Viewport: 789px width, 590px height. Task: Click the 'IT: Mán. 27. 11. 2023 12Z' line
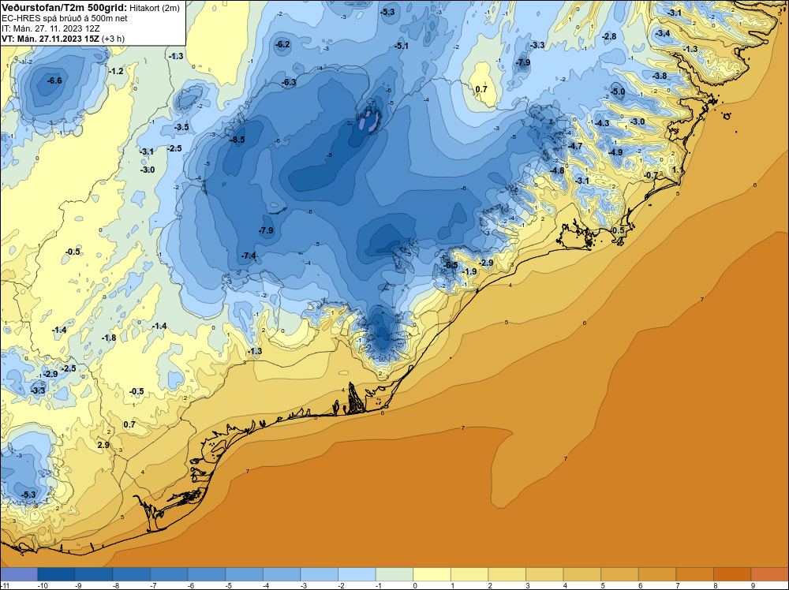[x=50, y=28]
